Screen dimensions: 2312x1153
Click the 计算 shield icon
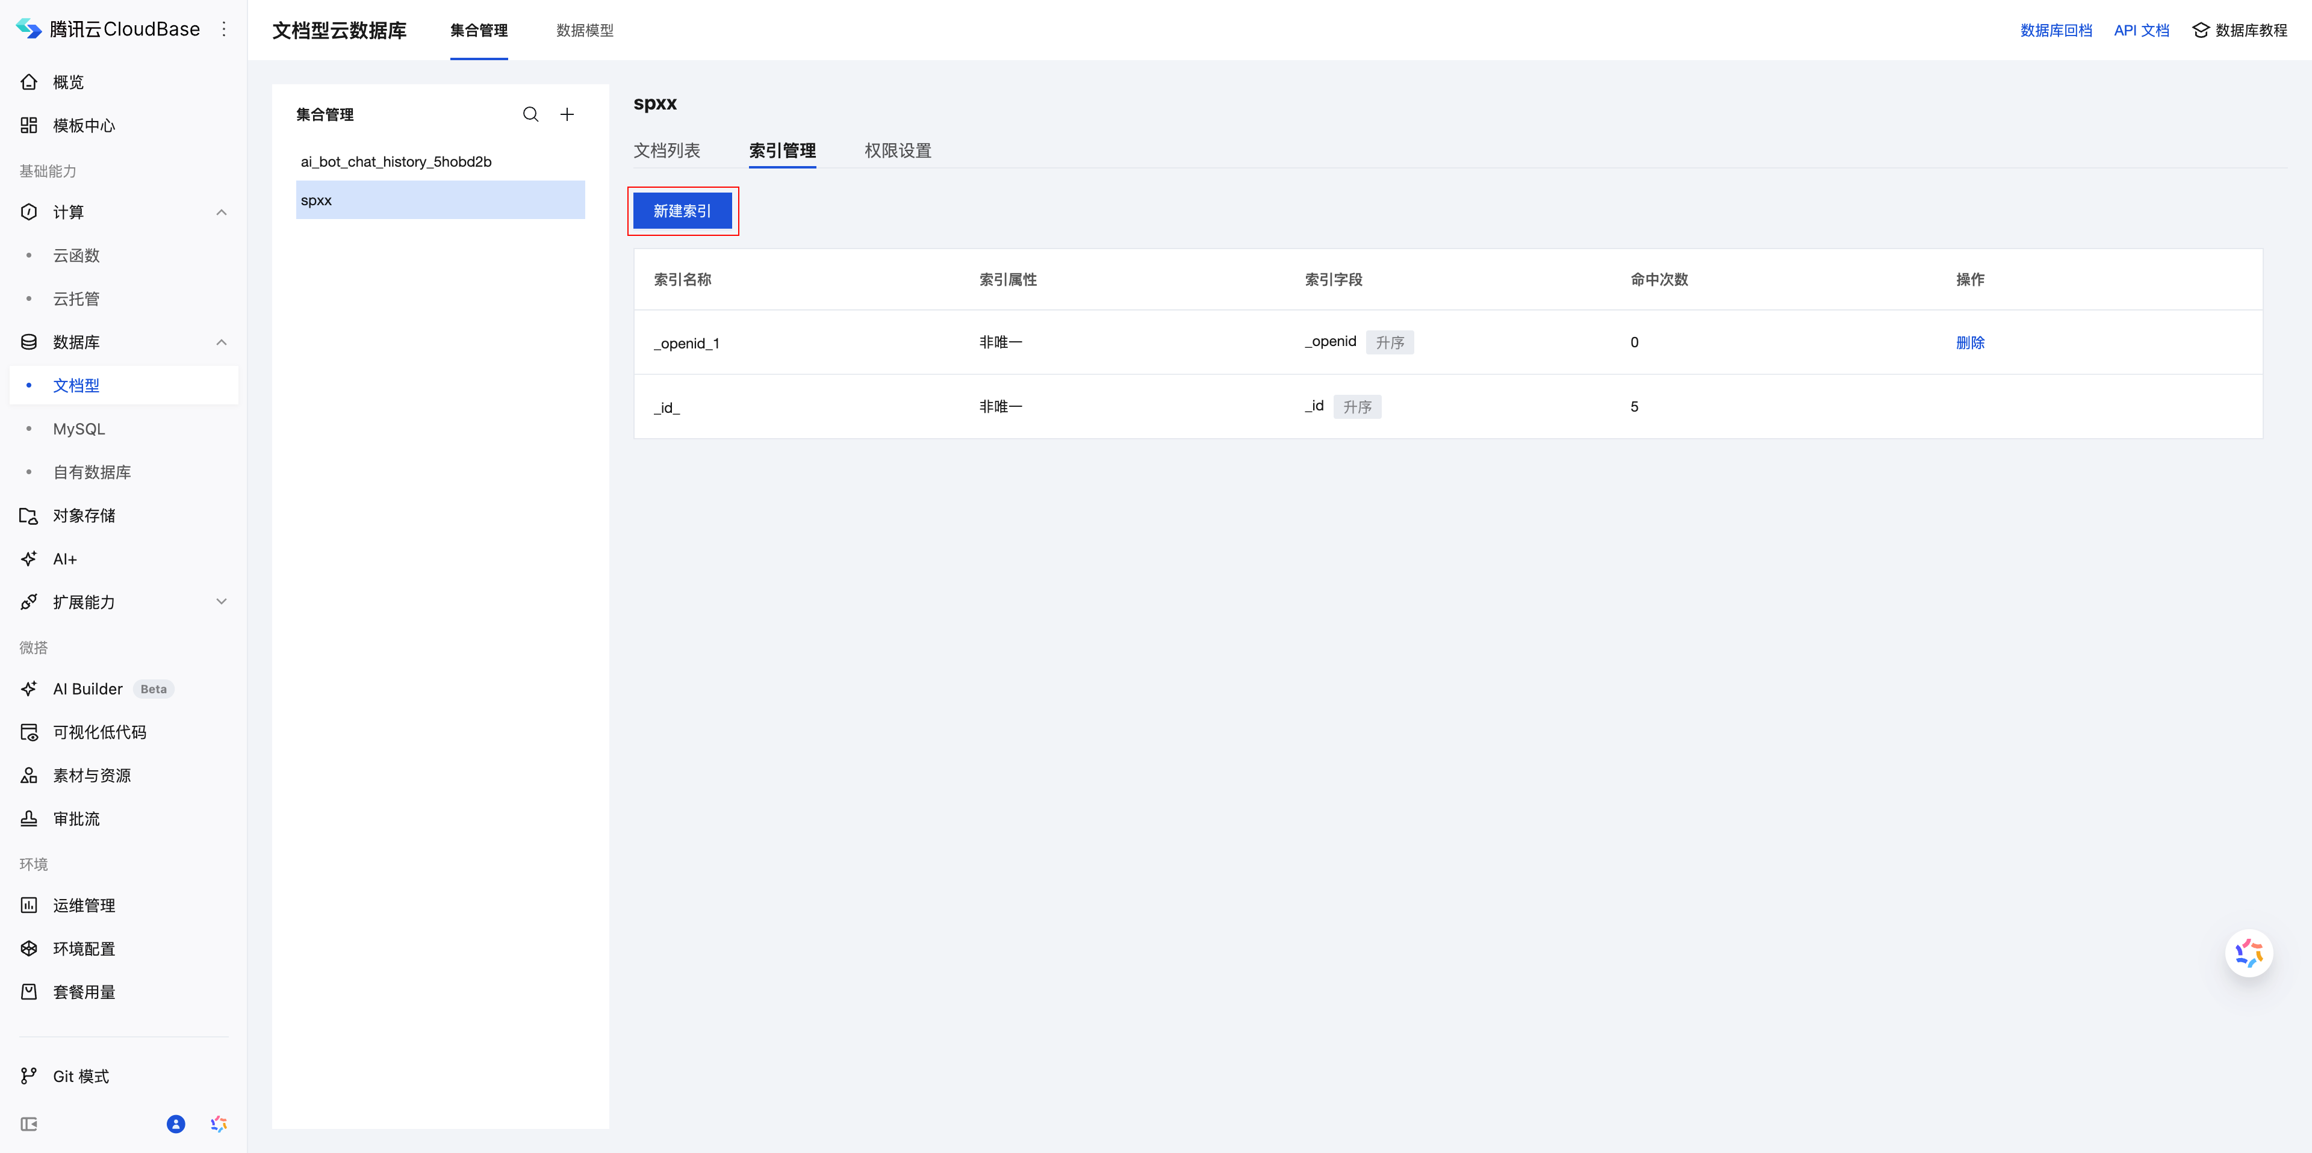pyautogui.click(x=29, y=212)
